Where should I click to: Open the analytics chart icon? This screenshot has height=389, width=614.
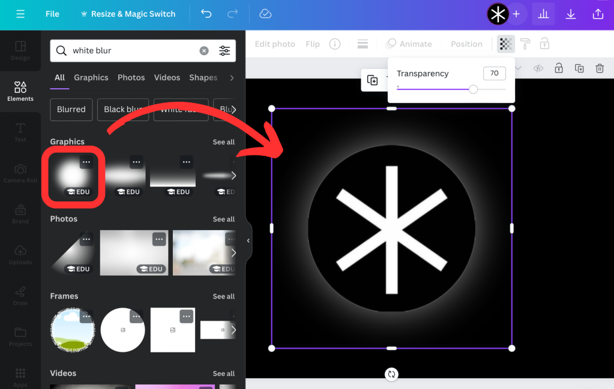(543, 14)
